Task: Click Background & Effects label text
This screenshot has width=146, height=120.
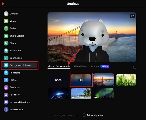Action: click(x=21, y=65)
